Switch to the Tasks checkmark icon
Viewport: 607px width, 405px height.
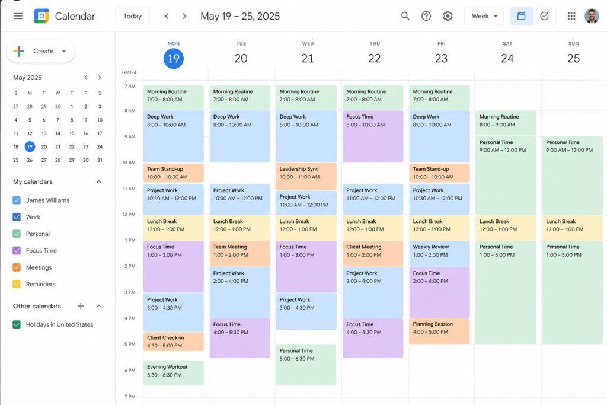[x=544, y=16]
